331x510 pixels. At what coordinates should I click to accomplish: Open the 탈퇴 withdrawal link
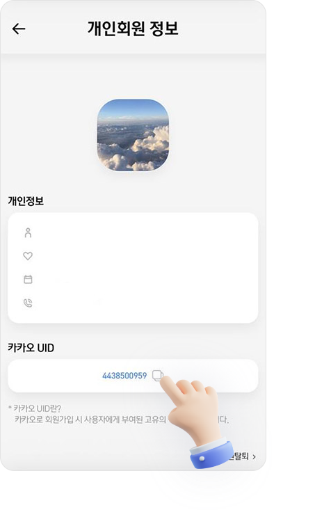239,456
